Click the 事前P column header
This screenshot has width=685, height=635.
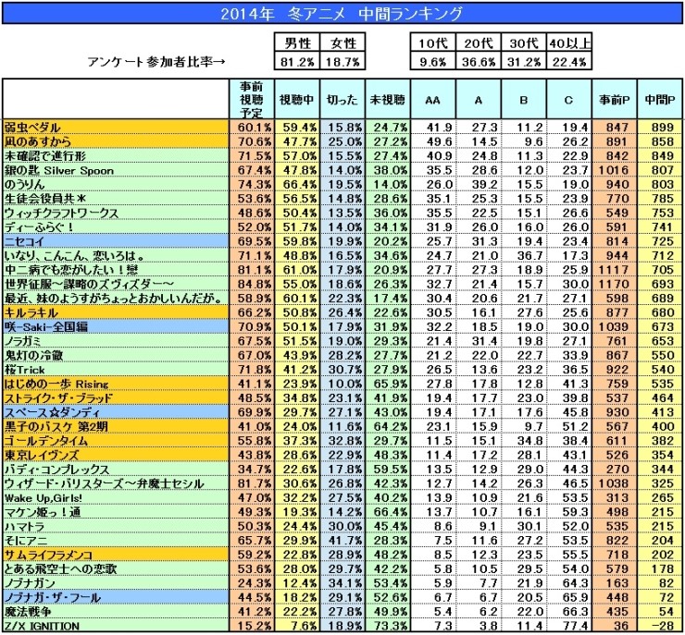615,99
